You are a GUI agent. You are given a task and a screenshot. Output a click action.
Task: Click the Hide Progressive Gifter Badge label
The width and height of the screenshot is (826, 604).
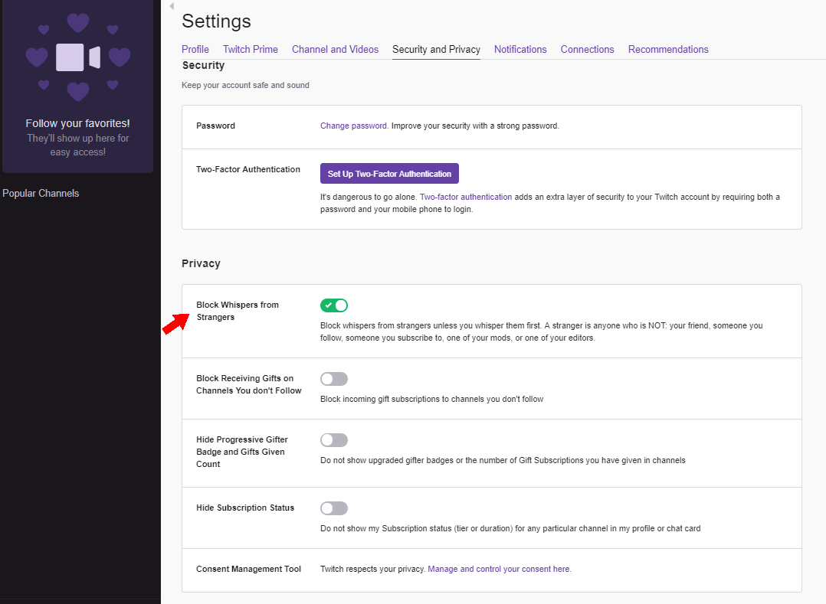tap(242, 452)
